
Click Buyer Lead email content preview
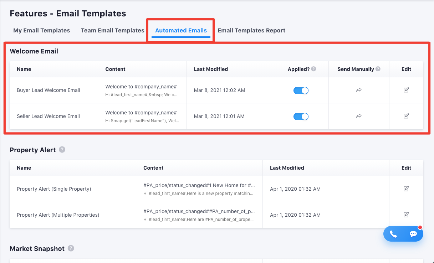coord(142,91)
